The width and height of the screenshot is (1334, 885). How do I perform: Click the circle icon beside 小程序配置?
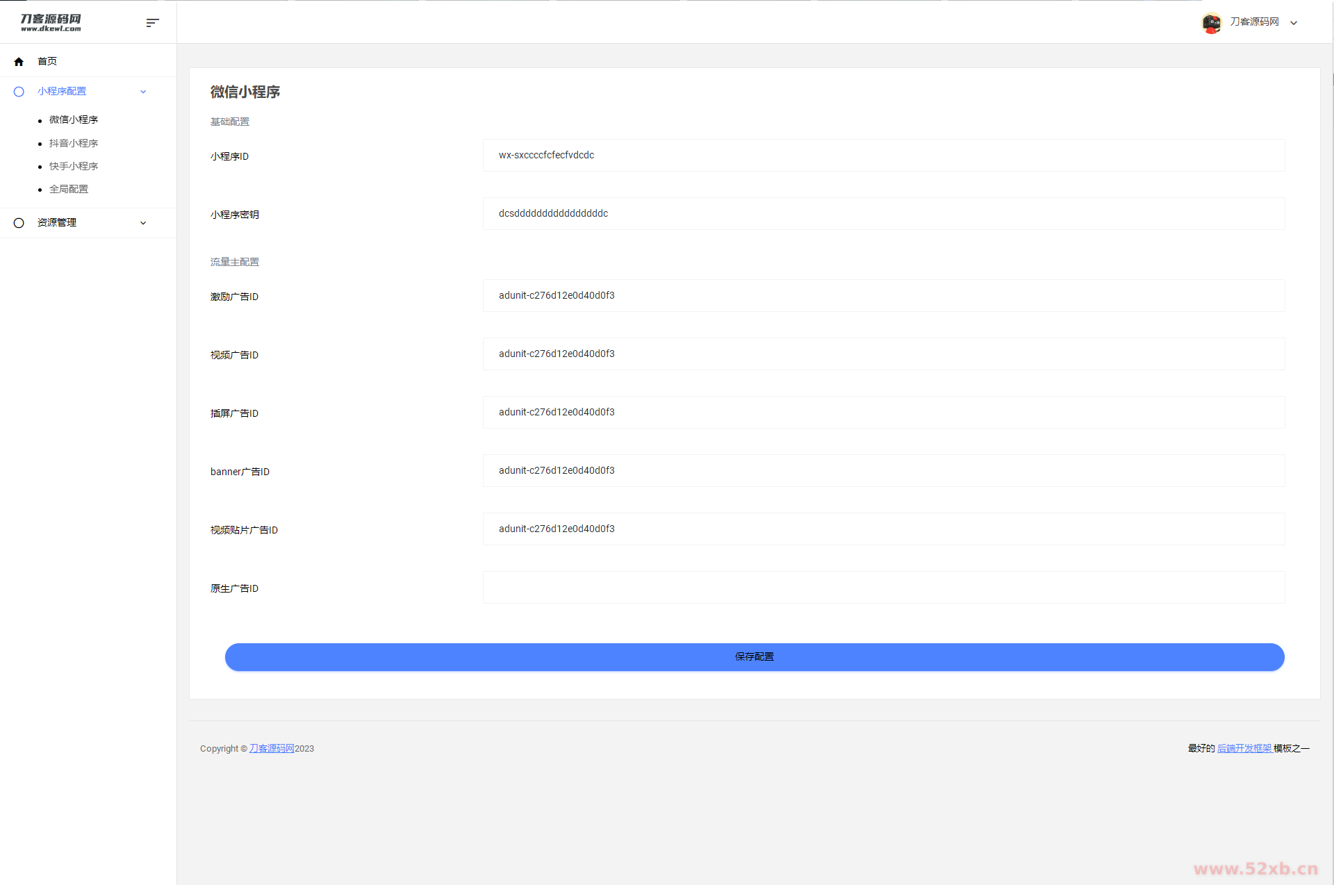(19, 92)
